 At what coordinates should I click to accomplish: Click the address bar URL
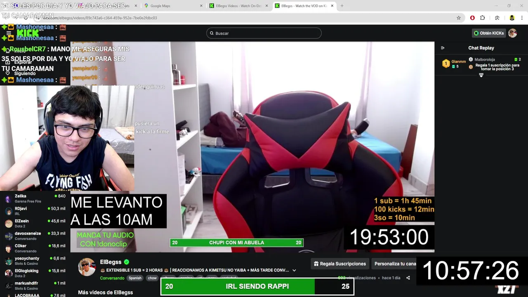coord(100,18)
